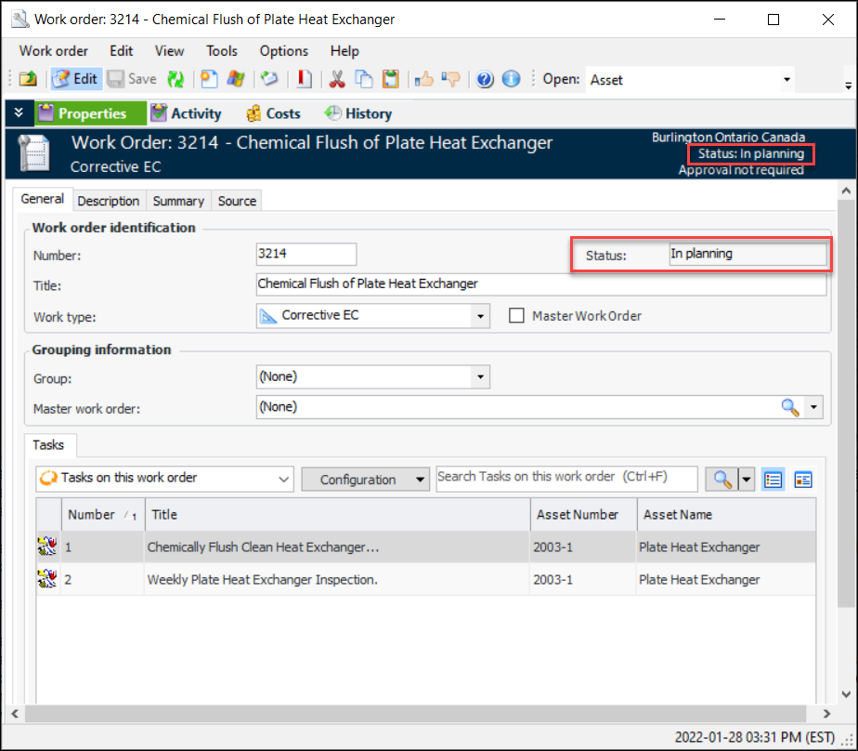Screen dimensions: 858x751
Task: Expand the Work type dropdown
Action: point(480,316)
